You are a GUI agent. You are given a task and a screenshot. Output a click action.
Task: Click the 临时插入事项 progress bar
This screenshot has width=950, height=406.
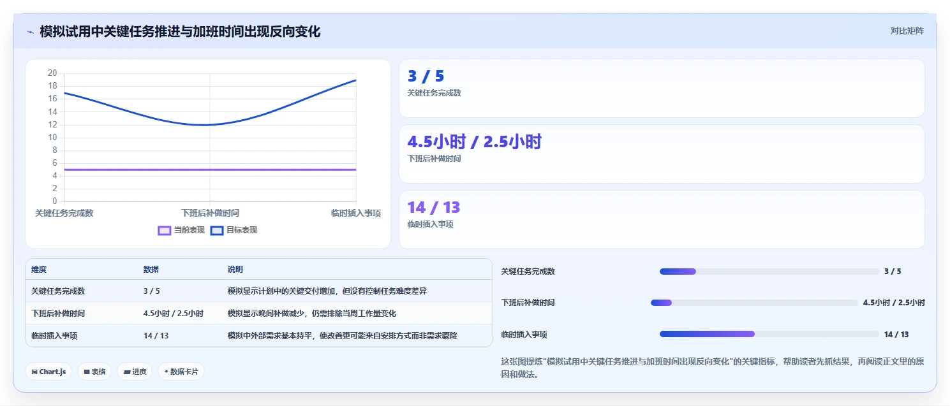(x=769, y=334)
